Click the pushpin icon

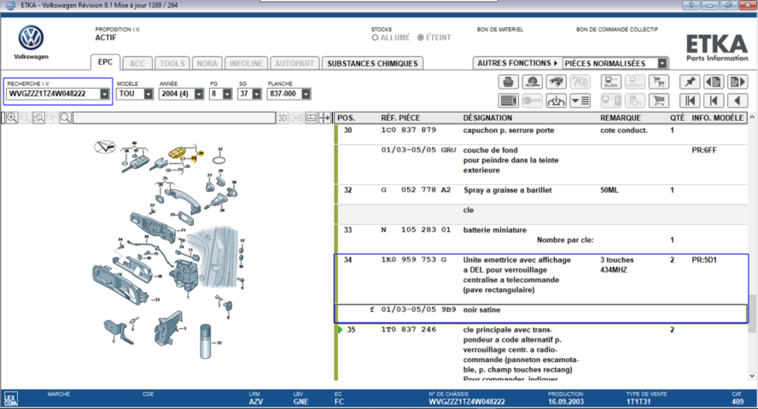(x=690, y=82)
